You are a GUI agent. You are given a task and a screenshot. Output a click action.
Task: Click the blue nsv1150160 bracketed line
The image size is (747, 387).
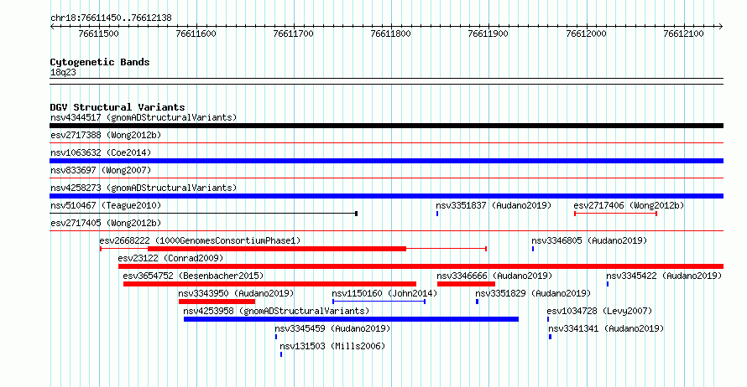click(x=379, y=302)
